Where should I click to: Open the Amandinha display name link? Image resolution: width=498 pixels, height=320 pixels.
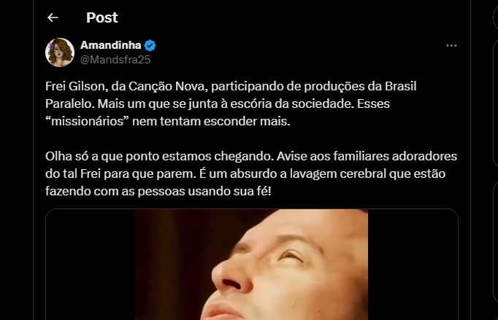pos(110,45)
